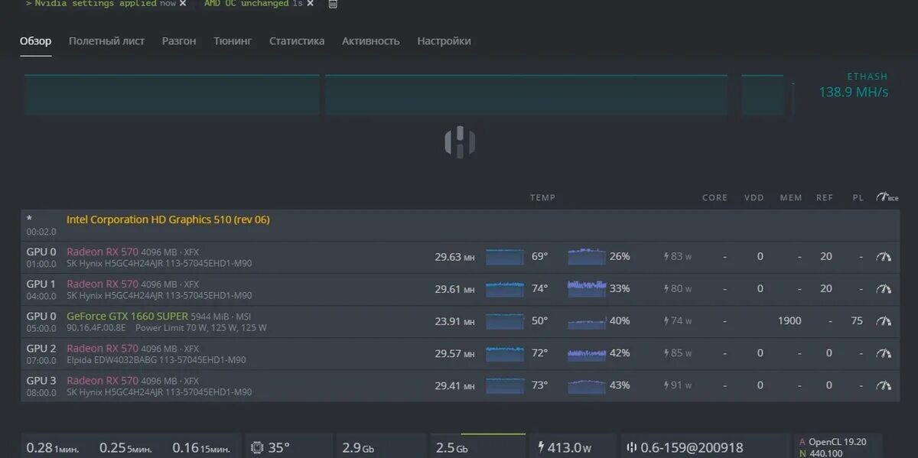Open the fan graph beside 43%
The image size is (918, 458).
pyautogui.click(x=586, y=385)
